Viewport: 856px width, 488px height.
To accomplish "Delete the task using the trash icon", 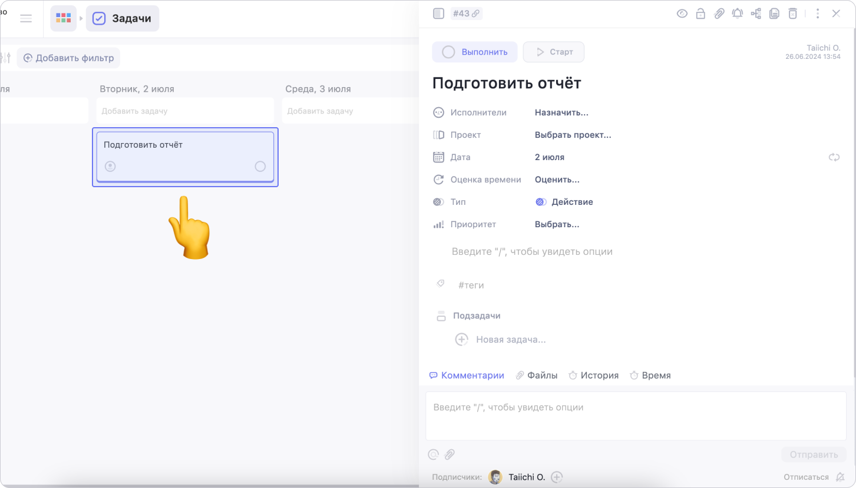I will pos(793,14).
